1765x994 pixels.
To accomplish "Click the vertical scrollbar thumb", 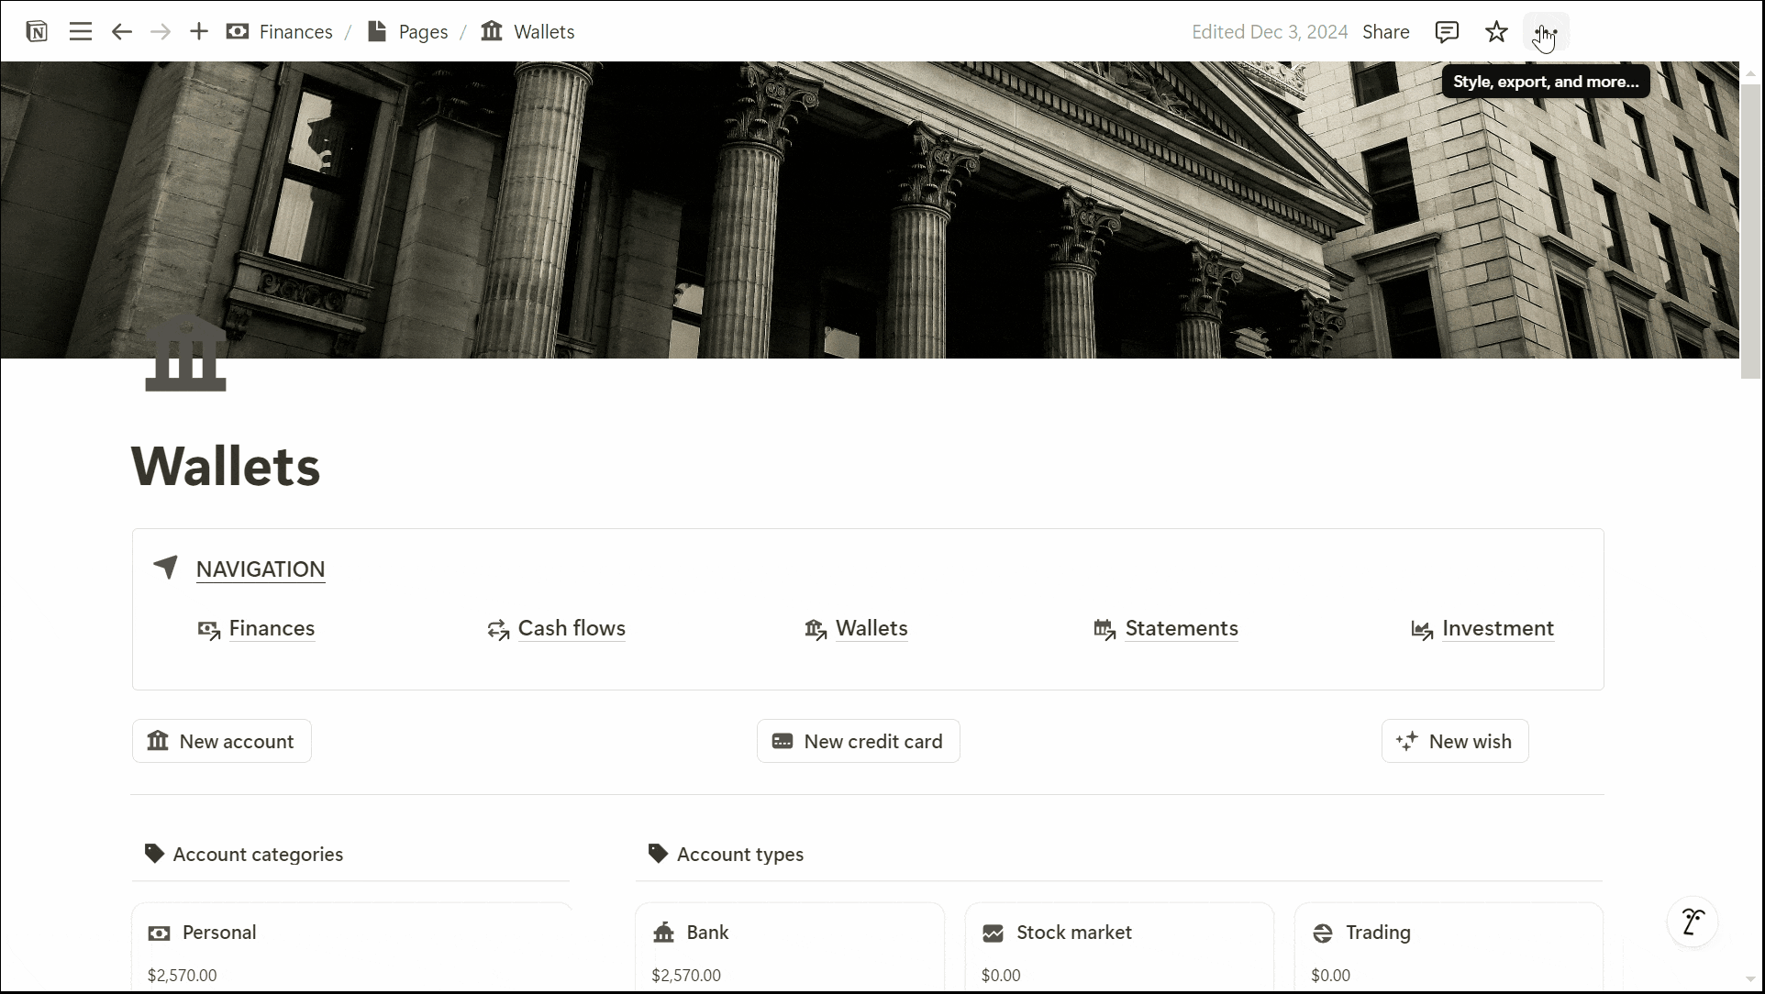I will pos(1750,231).
